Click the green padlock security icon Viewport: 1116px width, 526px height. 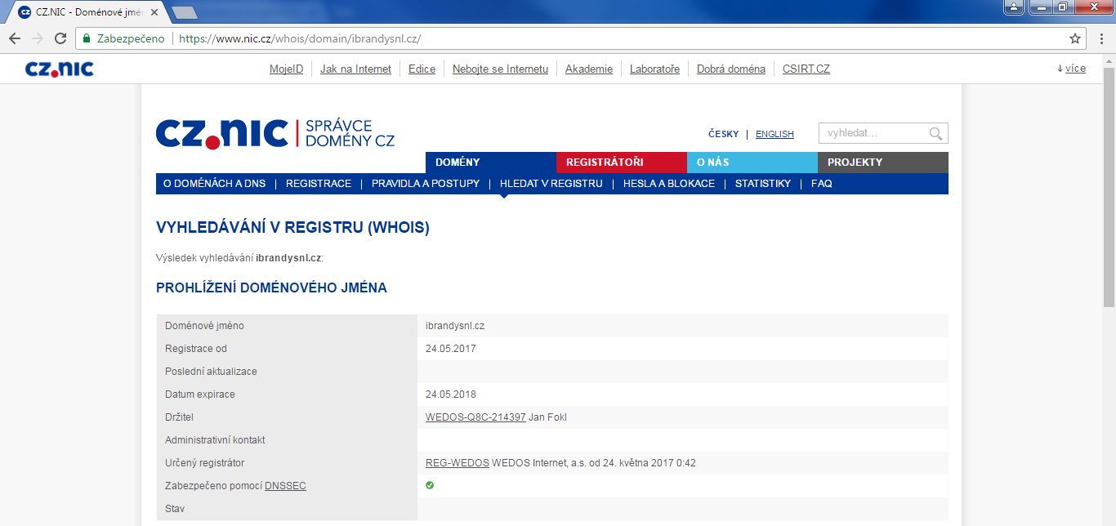[86, 38]
